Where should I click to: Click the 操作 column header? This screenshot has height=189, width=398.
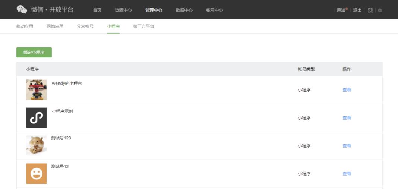347,69
